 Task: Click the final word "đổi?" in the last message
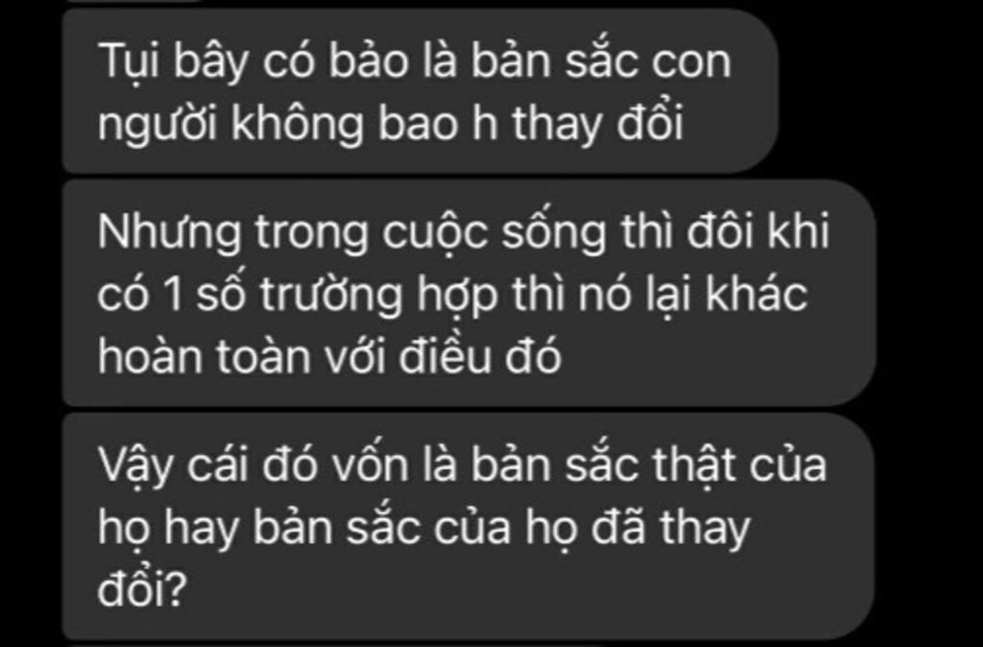pos(142,589)
